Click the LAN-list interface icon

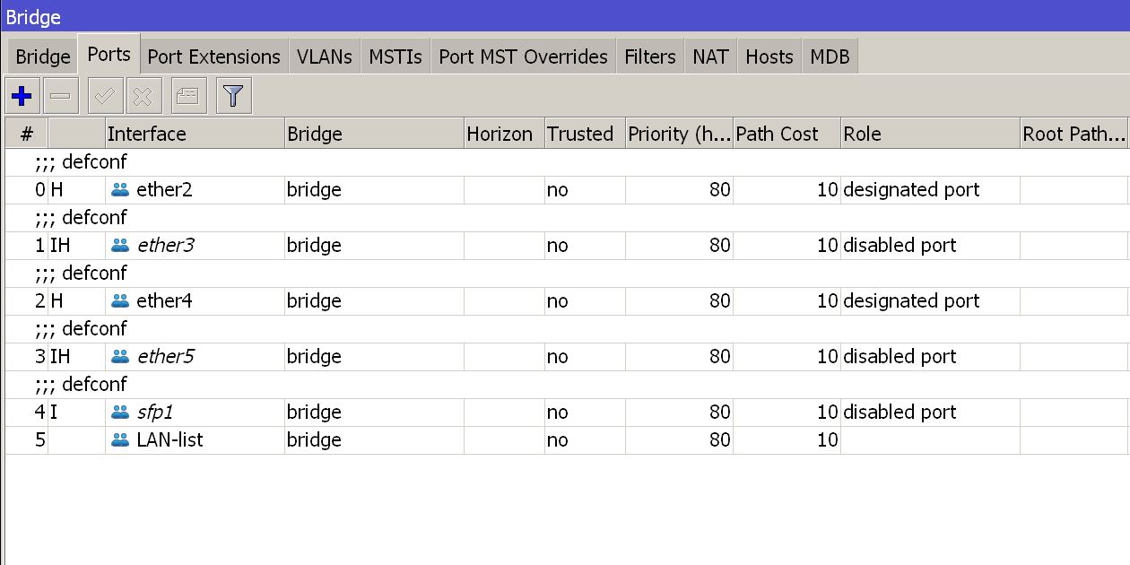(120, 440)
